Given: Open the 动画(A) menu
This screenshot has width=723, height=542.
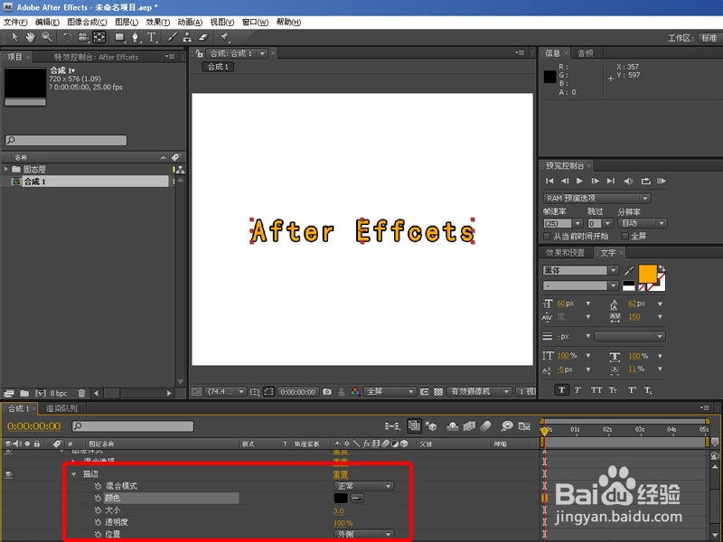Looking at the screenshot, I should 190,22.
